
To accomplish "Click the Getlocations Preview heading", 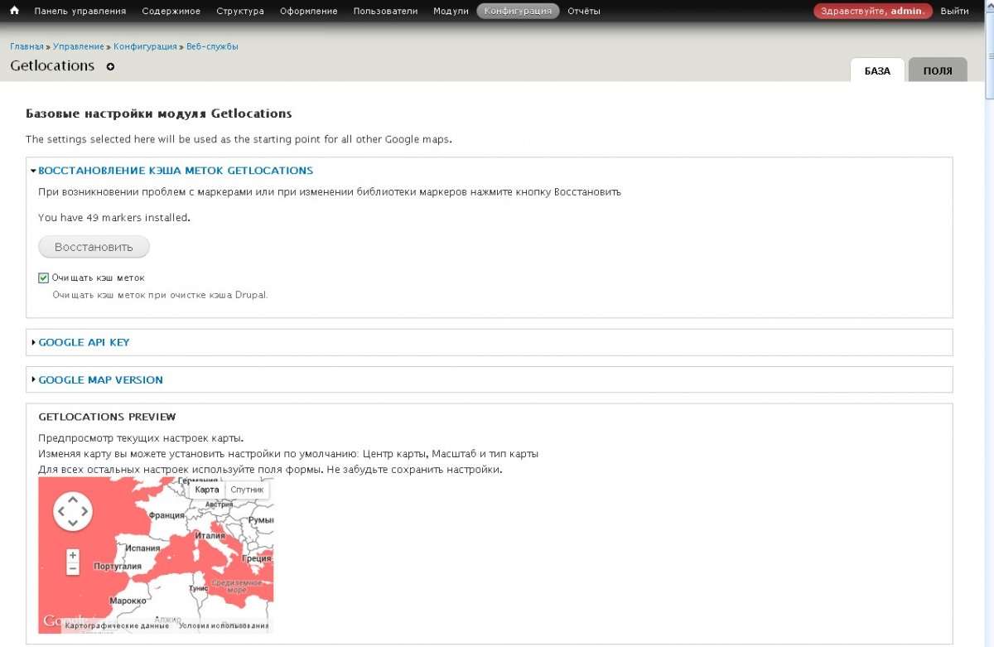I will click(x=107, y=417).
